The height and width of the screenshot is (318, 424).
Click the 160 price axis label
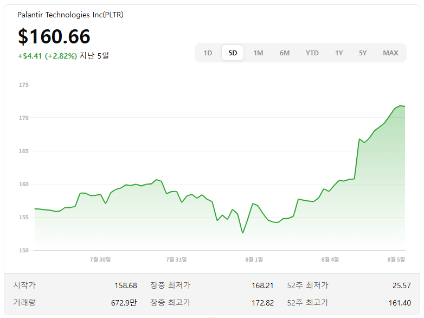23,184
